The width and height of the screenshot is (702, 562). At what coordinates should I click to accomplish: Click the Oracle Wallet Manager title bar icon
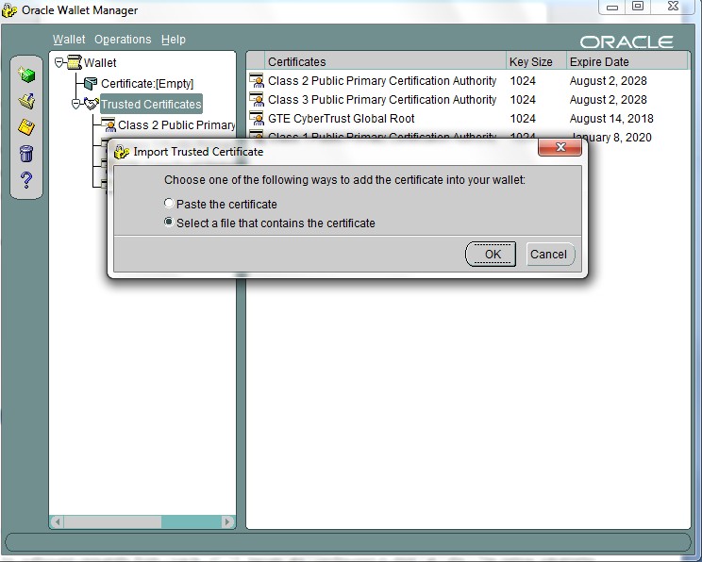[9, 10]
